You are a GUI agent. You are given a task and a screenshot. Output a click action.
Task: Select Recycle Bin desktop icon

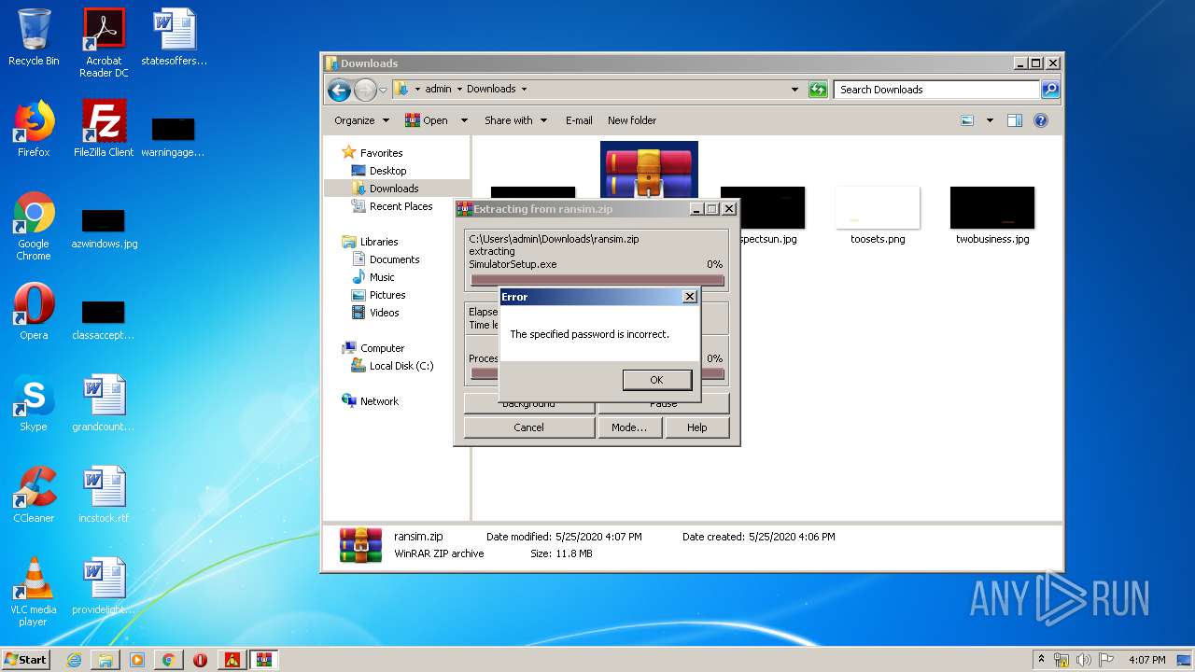(34, 37)
